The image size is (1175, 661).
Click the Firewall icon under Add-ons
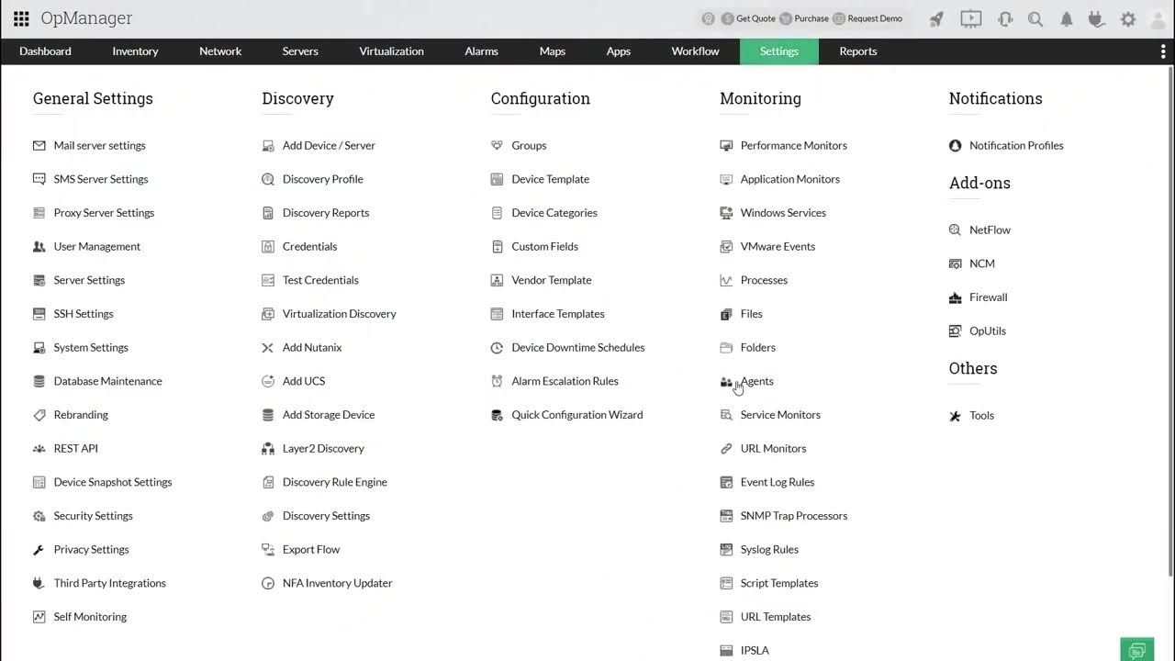tap(955, 297)
